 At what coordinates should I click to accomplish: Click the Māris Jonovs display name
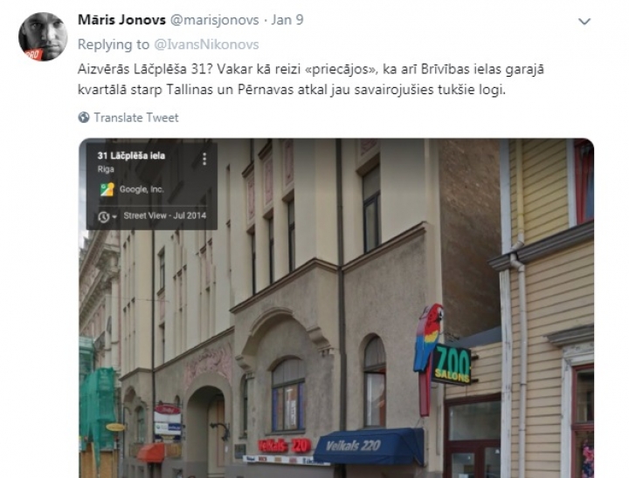click(x=121, y=20)
